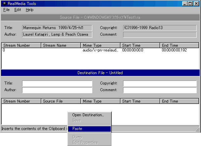201x146 pixels.
Task: Click source Stream Number column header
Action: pyautogui.click(x=21, y=45)
